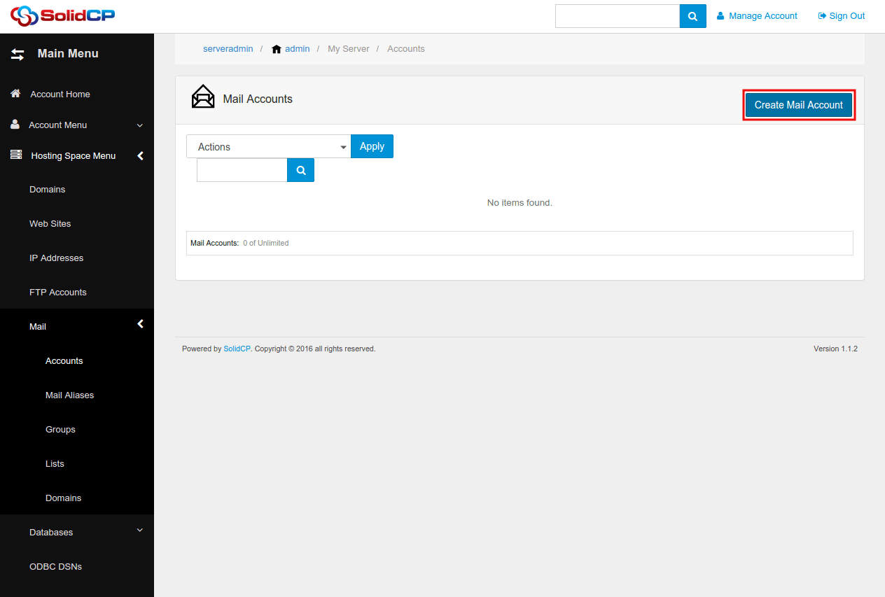Screen dimensions: 885x597
Task: Click the Mail Accounts page title
Action: (258, 99)
